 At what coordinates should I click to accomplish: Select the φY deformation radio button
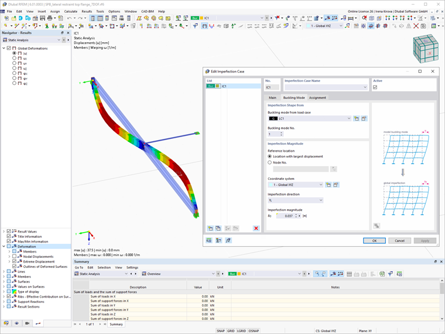pos(14,78)
